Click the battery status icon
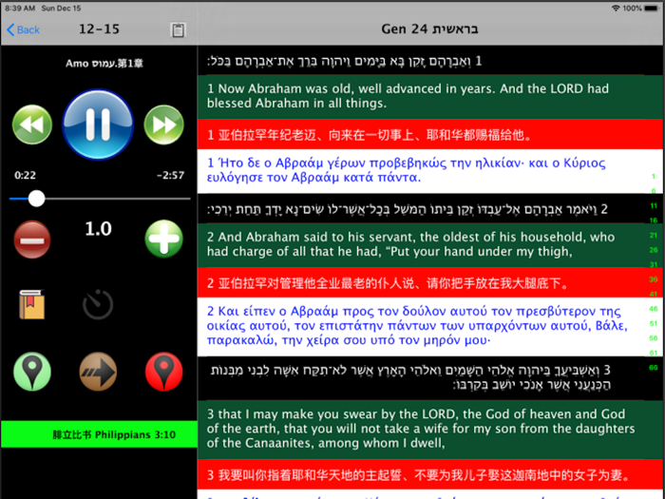 pos(652,8)
